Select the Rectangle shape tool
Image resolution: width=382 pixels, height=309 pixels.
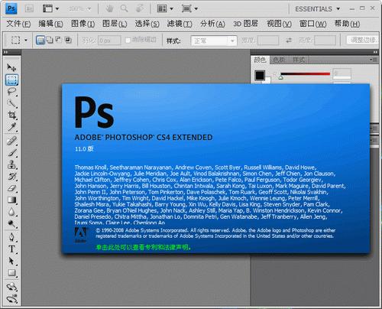coord(11,273)
